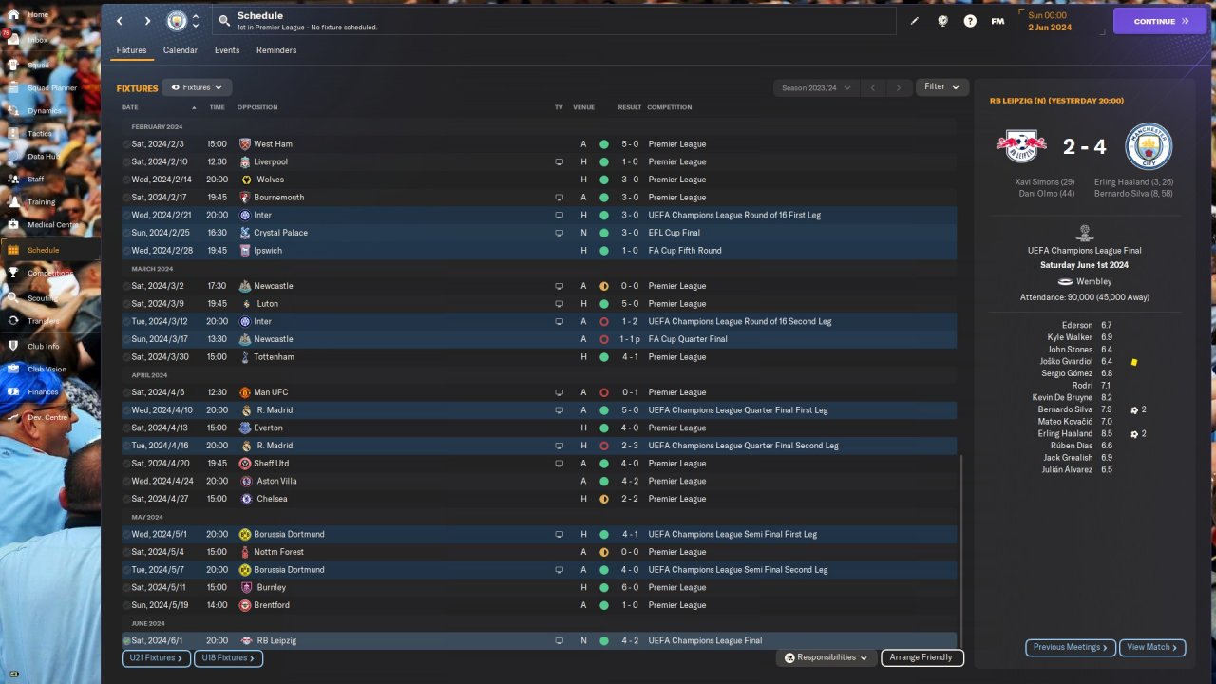
Task: Switch to the Calendar tab
Action: [180, 50]
